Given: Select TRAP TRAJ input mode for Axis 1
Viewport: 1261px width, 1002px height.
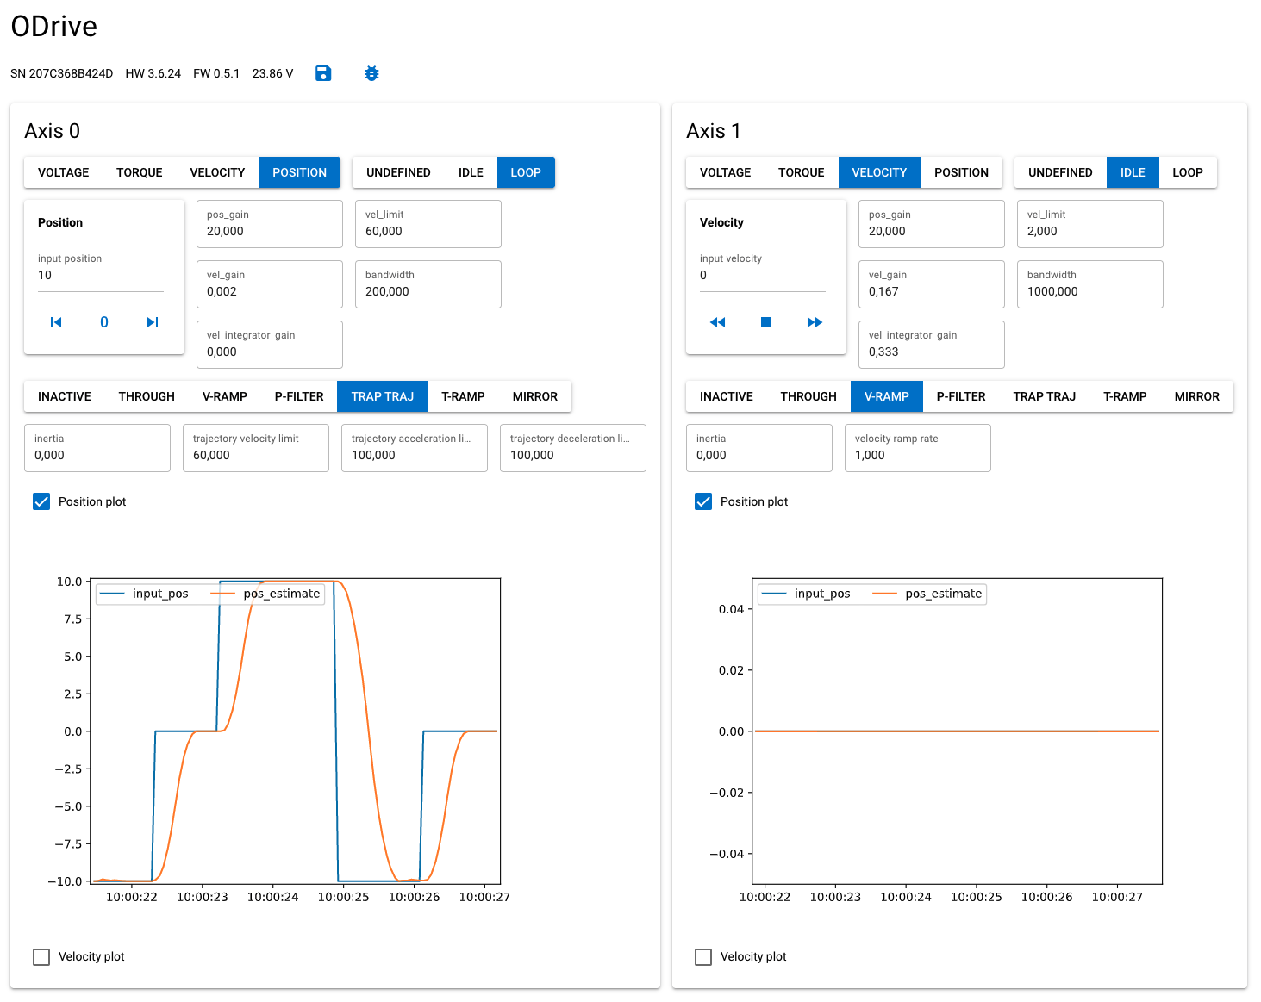Looking at the screenshot, I should [x=1045, y=396].
